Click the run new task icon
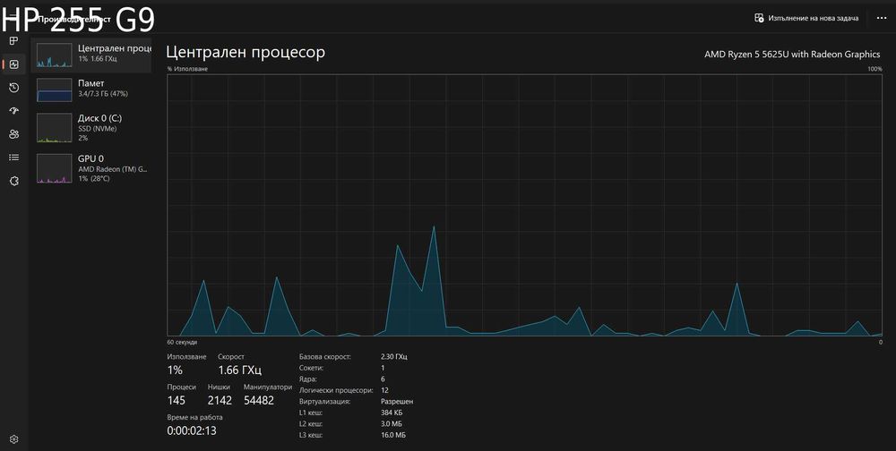 pyautogui.click(x=759, y=18)
